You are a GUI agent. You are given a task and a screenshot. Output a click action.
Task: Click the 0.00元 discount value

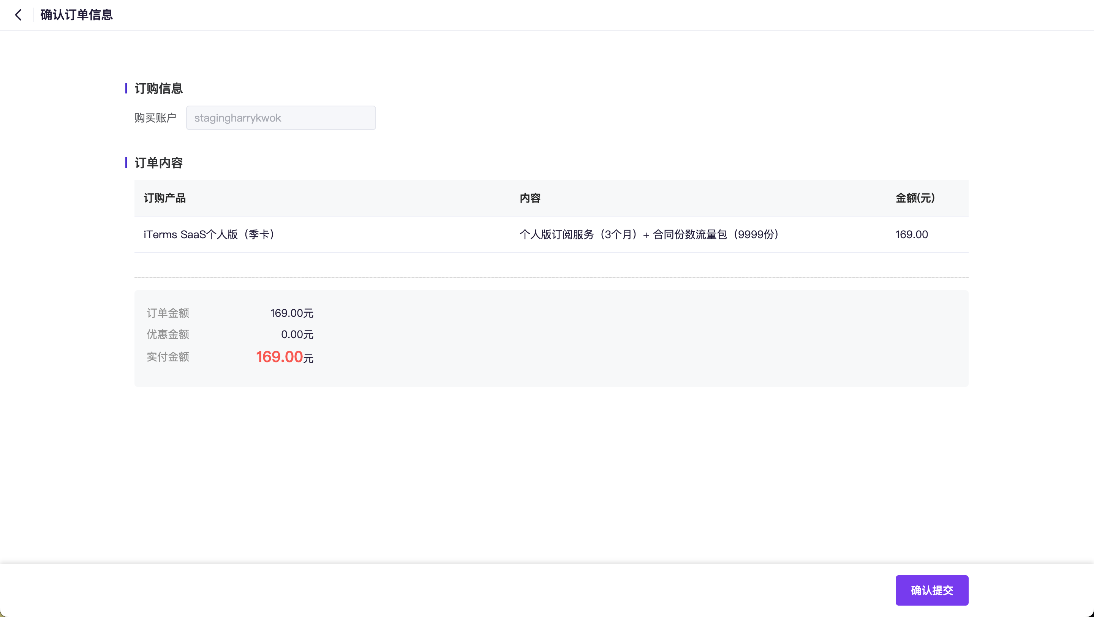pos(297,334)
